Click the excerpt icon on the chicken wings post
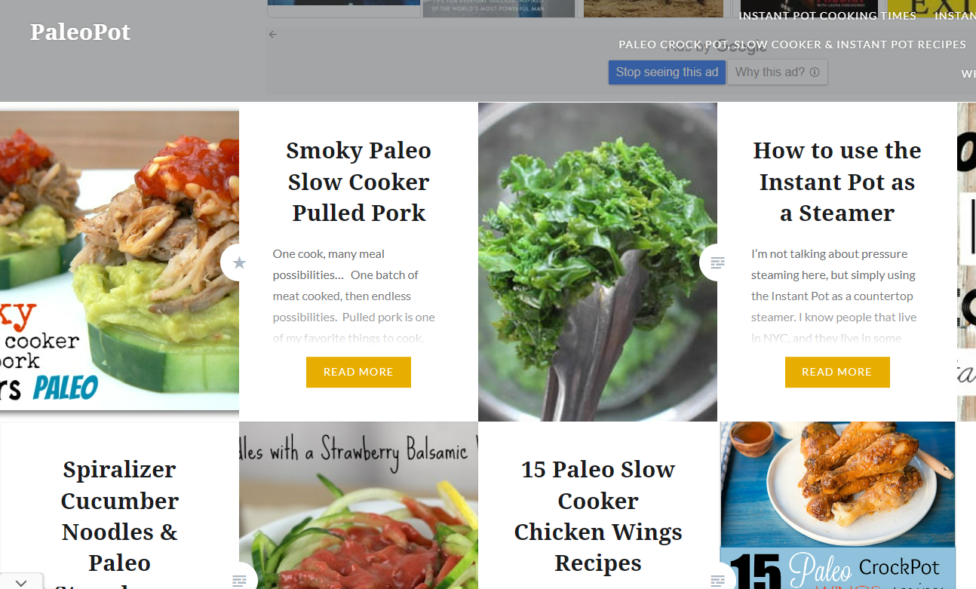Viewport: 976px width, 589px height. click(x=717, y=580)
